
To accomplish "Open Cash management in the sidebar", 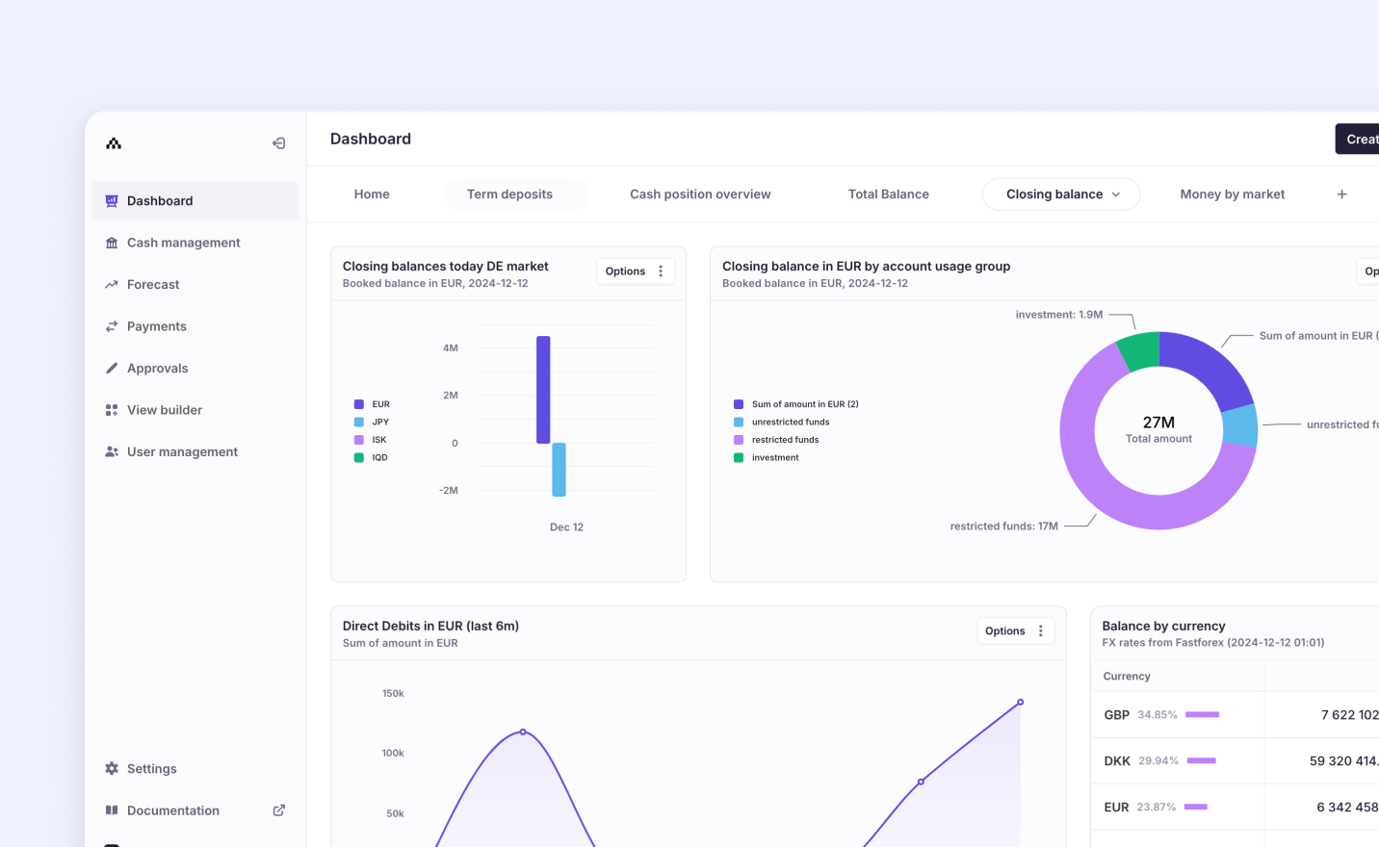I will coord(195,243).
